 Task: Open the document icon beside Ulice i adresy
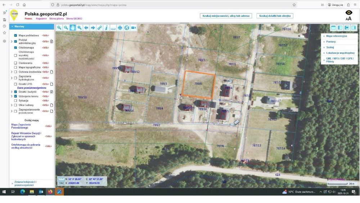point(51,105)
